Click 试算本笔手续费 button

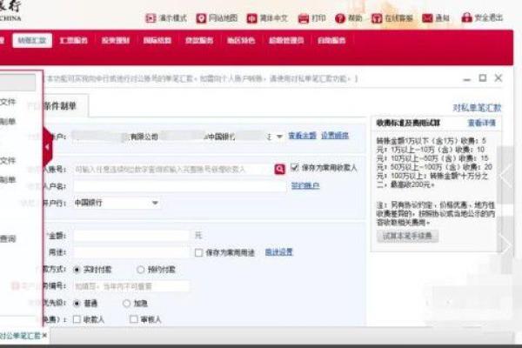(407, 236)
